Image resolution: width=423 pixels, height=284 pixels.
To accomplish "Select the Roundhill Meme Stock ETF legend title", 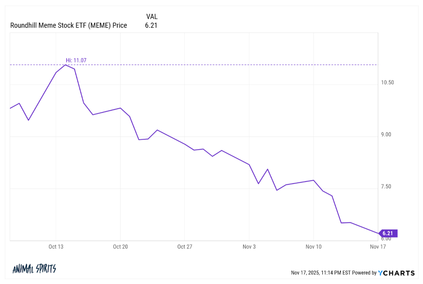I will 68,26.
